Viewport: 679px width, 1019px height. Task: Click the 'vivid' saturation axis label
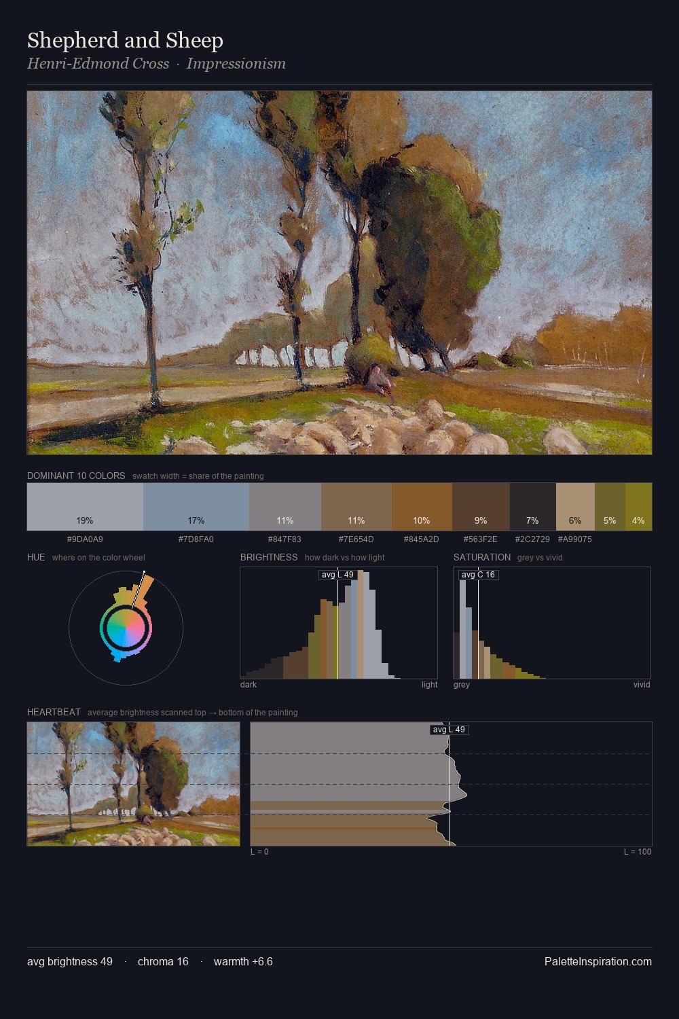tap(642, 685)
